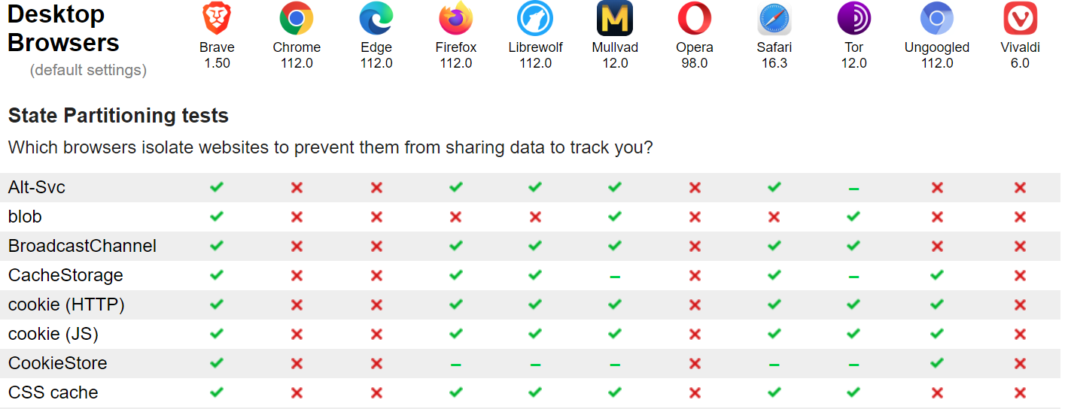The image size is (1071, 409).
Task: Click the red Opera logo
Action: click(695, 18)
